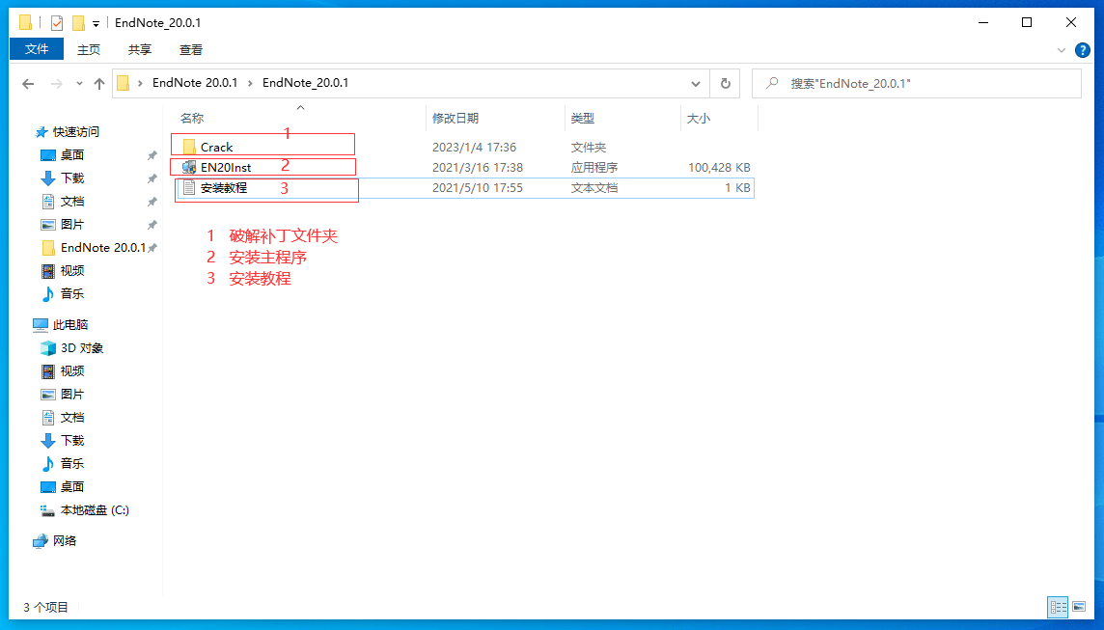Open pinned EndNote 20.0.1 folder in sidebar

pos(103,248)
